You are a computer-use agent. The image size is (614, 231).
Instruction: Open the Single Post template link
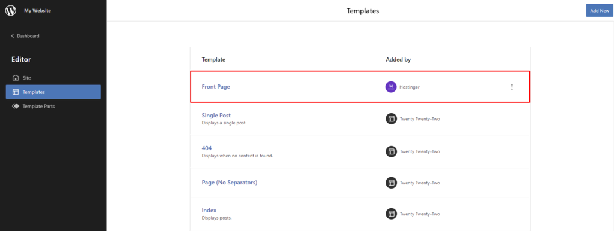[x=216, y=115]
